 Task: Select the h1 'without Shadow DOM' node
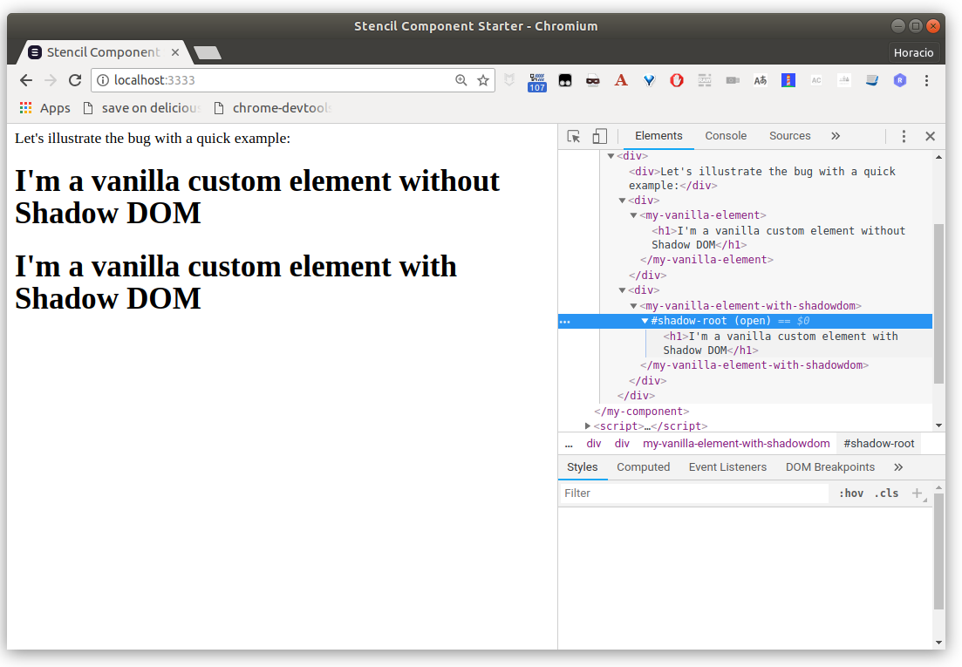point(779,238)
